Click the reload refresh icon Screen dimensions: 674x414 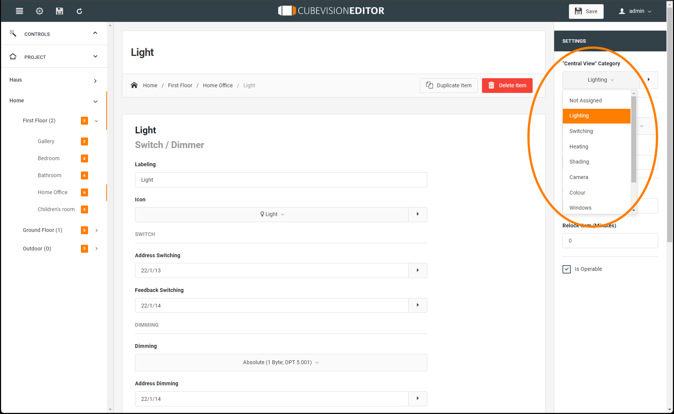click(x=79, y=11)
